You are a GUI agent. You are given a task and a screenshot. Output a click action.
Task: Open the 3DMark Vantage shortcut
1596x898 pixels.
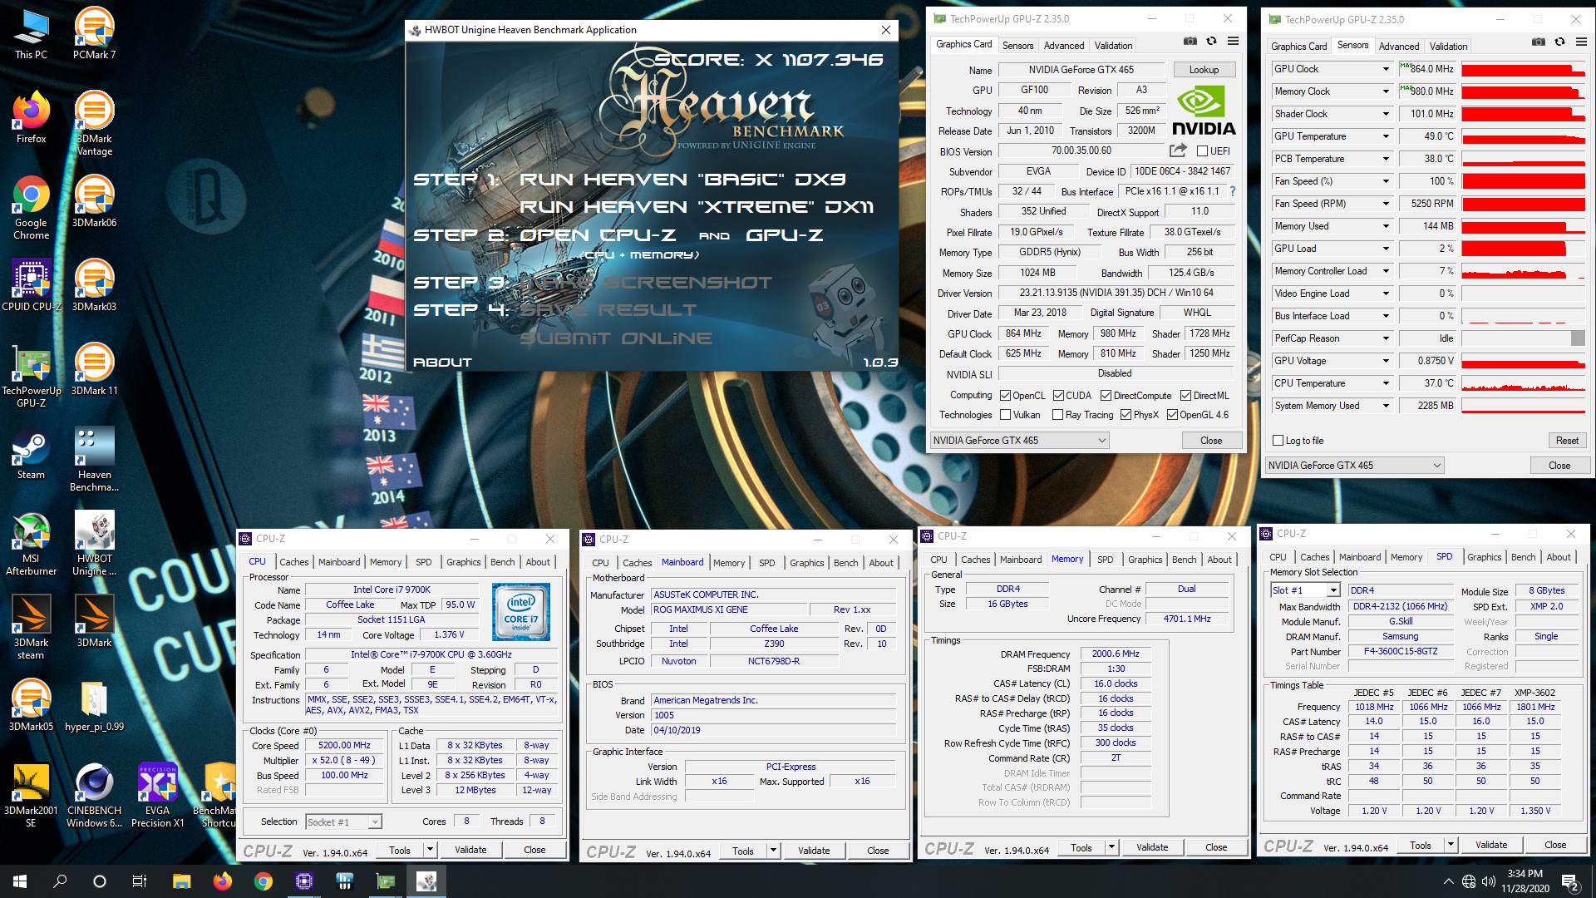click(94, 123)
